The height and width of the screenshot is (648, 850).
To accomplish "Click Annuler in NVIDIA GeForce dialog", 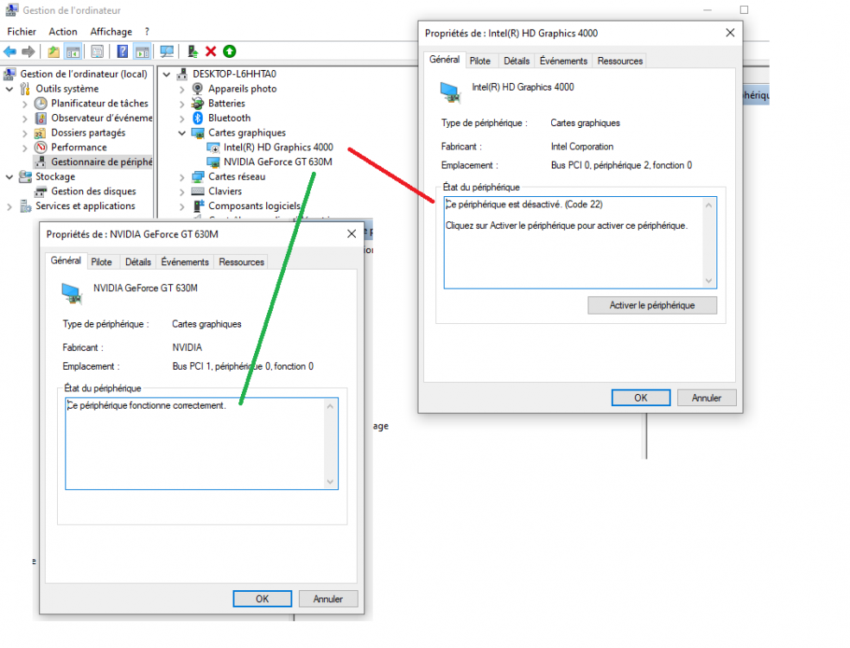I will pyautogui.click(x=328, y=599).
